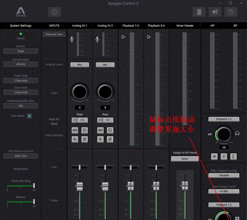247x220 pixels.
Task: Click Analog IN 2 phase invert Ø button
Action: point(110,139)
